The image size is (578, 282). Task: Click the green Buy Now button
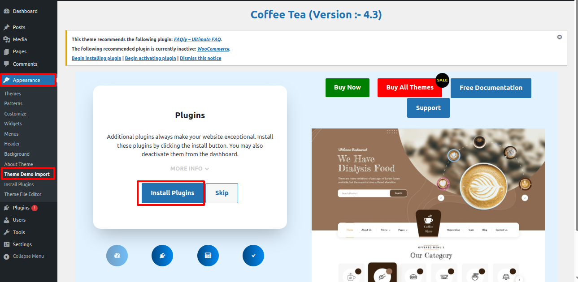click(x=348, y=87)
